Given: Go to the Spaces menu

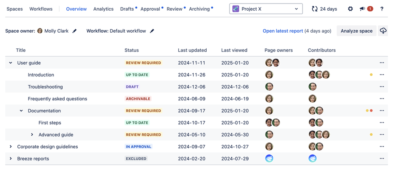Looking at the screenshot, I should 15,9.
